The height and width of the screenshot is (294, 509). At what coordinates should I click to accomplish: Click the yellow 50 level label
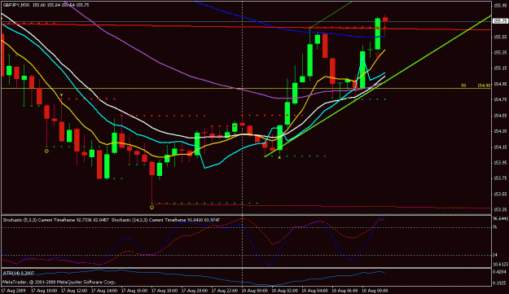(x=463, y=86)
